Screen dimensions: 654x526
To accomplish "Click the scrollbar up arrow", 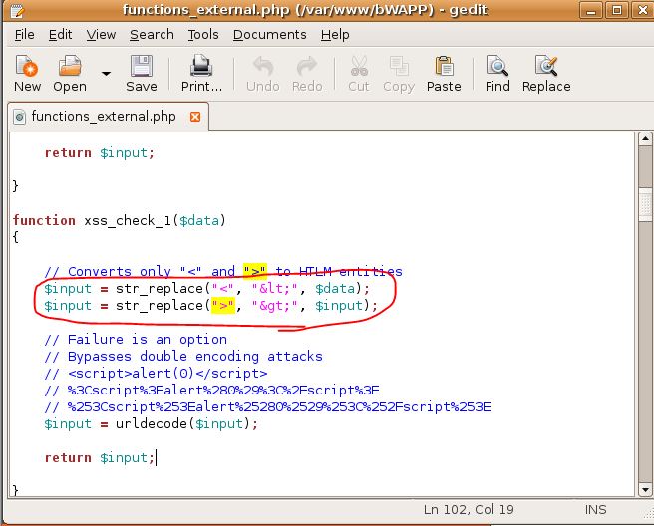I will click(645, 139).
